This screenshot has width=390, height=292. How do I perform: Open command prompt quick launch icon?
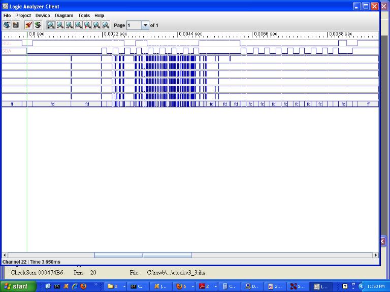(57, 286)
